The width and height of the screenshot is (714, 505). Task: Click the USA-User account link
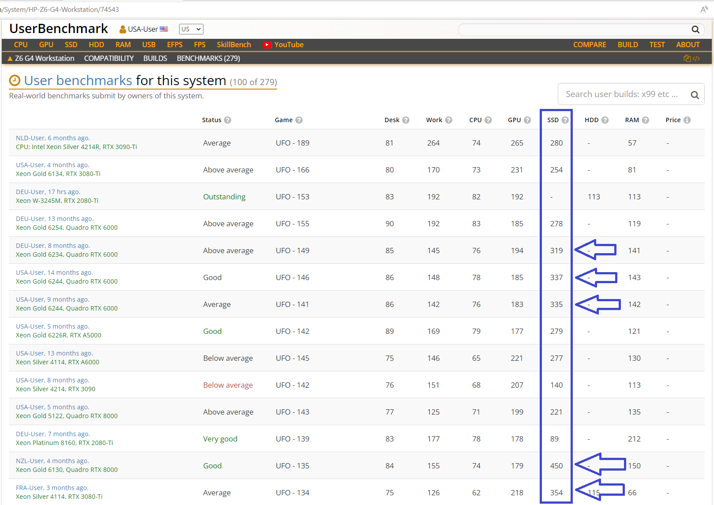click(143, 29)
